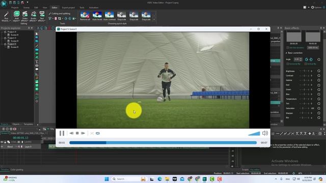This screenshot has width=326, height=183.
Task: Apply Auto levels quick style
Action: tap(97, 16)
